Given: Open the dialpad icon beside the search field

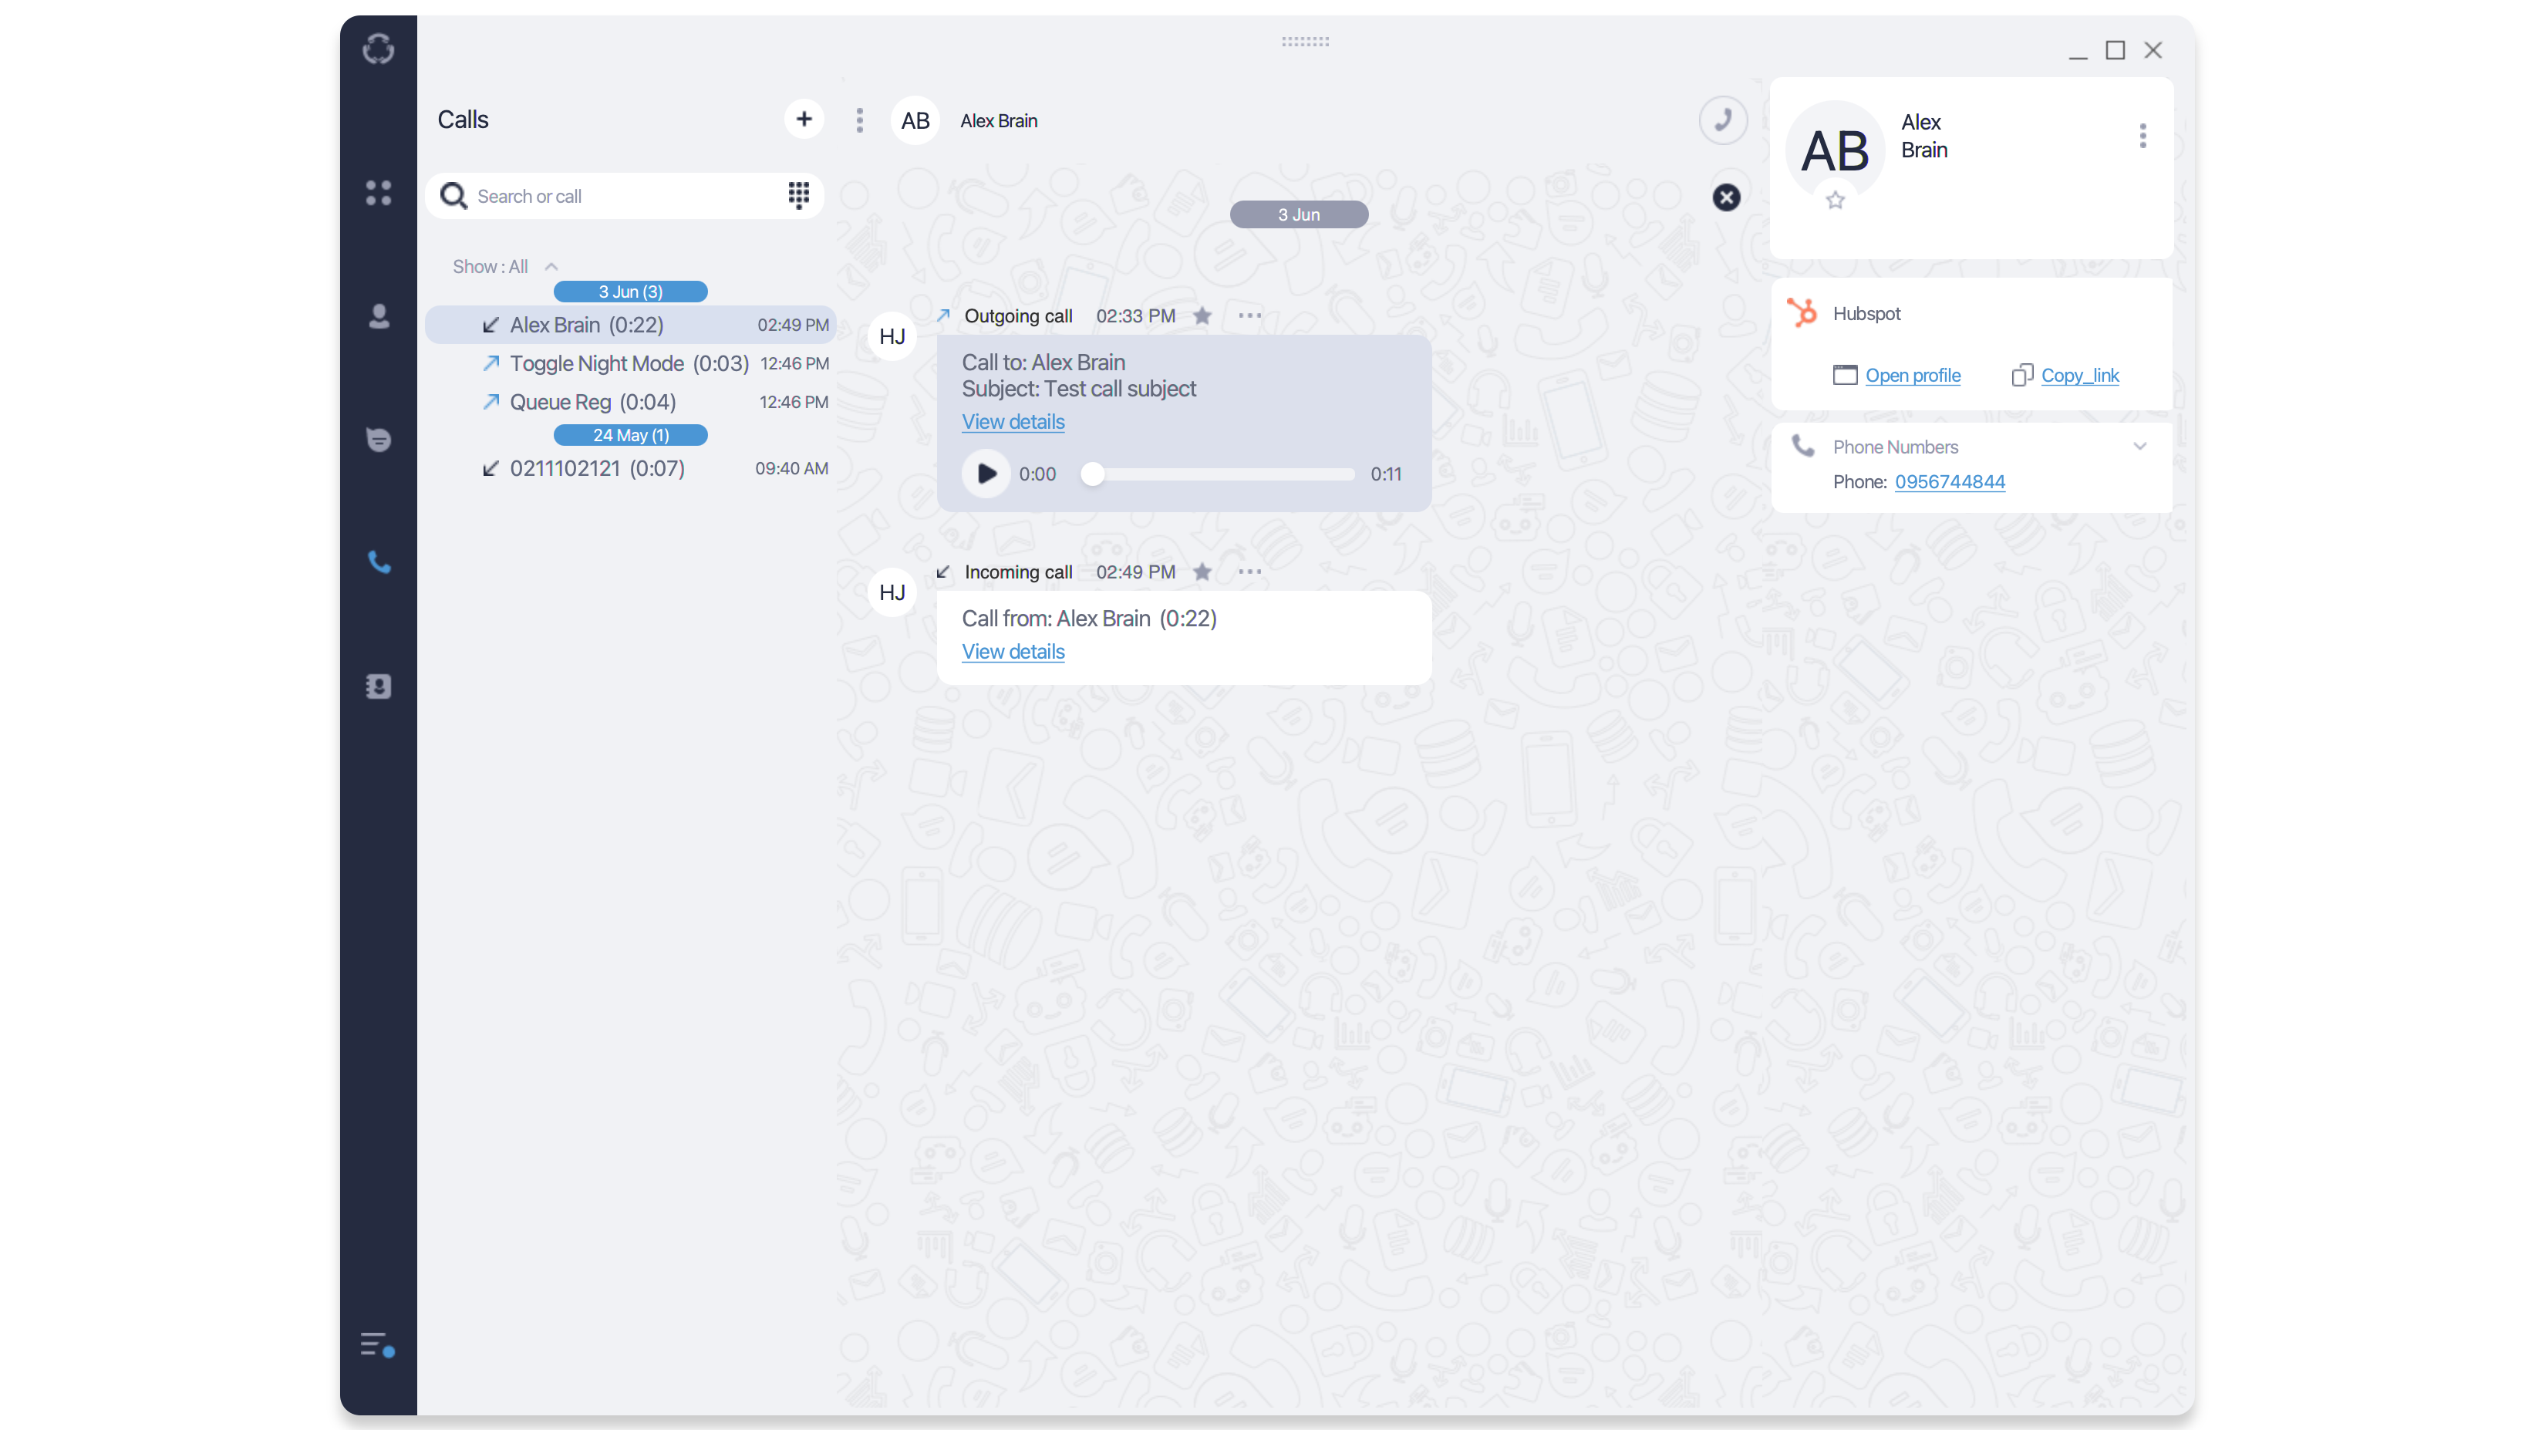Looking at the screenshot, I should 798,195.
